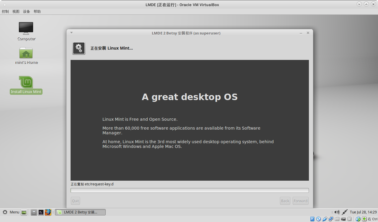Click the VirtualBox hard disk status icon
The height and width of the screenshot is (222, 378).
point(312,219)
